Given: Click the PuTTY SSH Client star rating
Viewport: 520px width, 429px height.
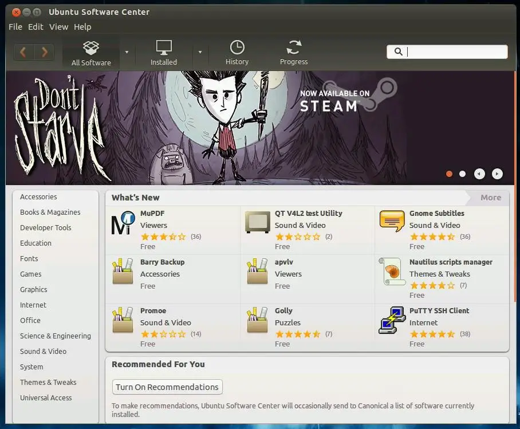Looking at the screenshot, I should (x=432, y=334).
